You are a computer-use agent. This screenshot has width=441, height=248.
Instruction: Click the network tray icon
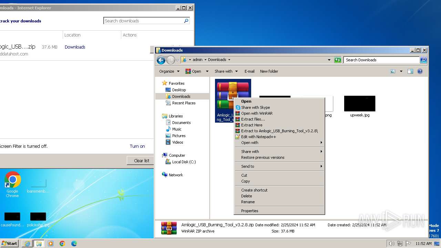point(400,244)
